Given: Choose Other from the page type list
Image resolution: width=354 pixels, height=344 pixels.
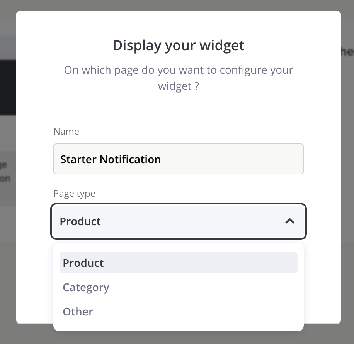Looking at the screenshot, I should 78,312.
